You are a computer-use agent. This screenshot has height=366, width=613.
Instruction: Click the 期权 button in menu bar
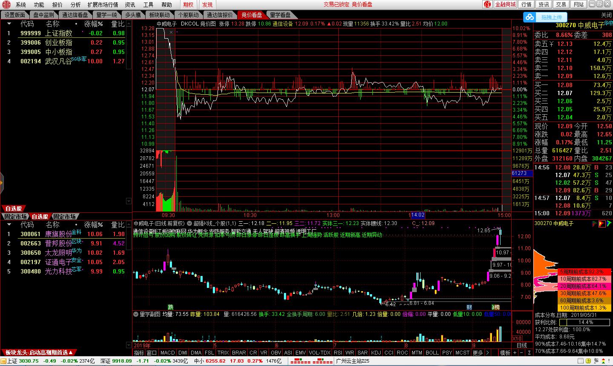pos(188,5)
